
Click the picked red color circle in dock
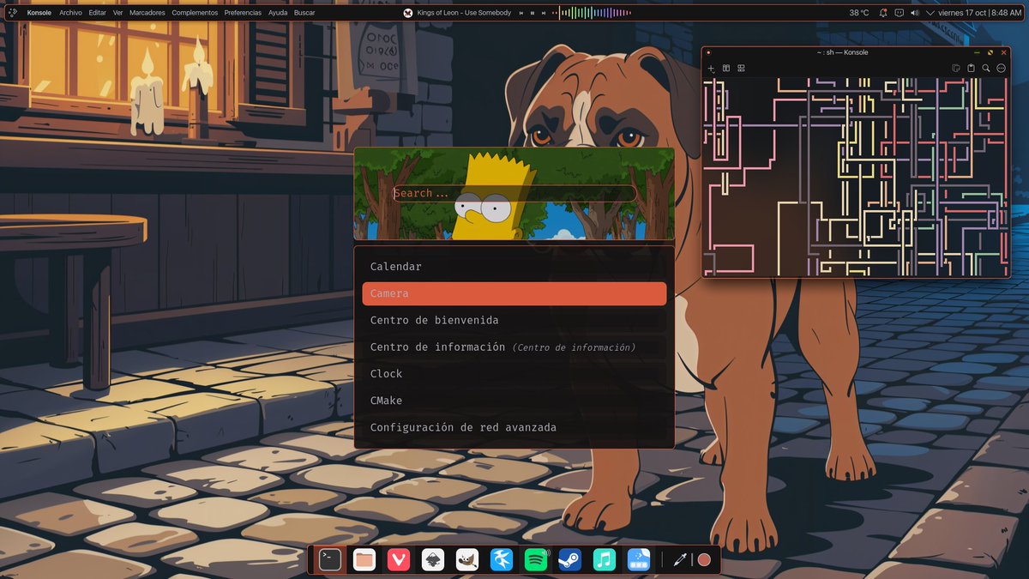704,560
